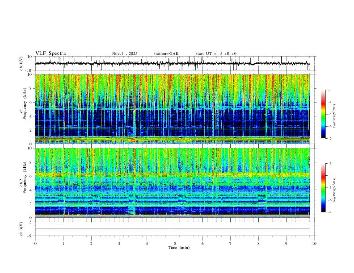The height and width of the screenshot is (273, 354).
Task: Click time axis tick label "10"
Action: tap(314, 244)
